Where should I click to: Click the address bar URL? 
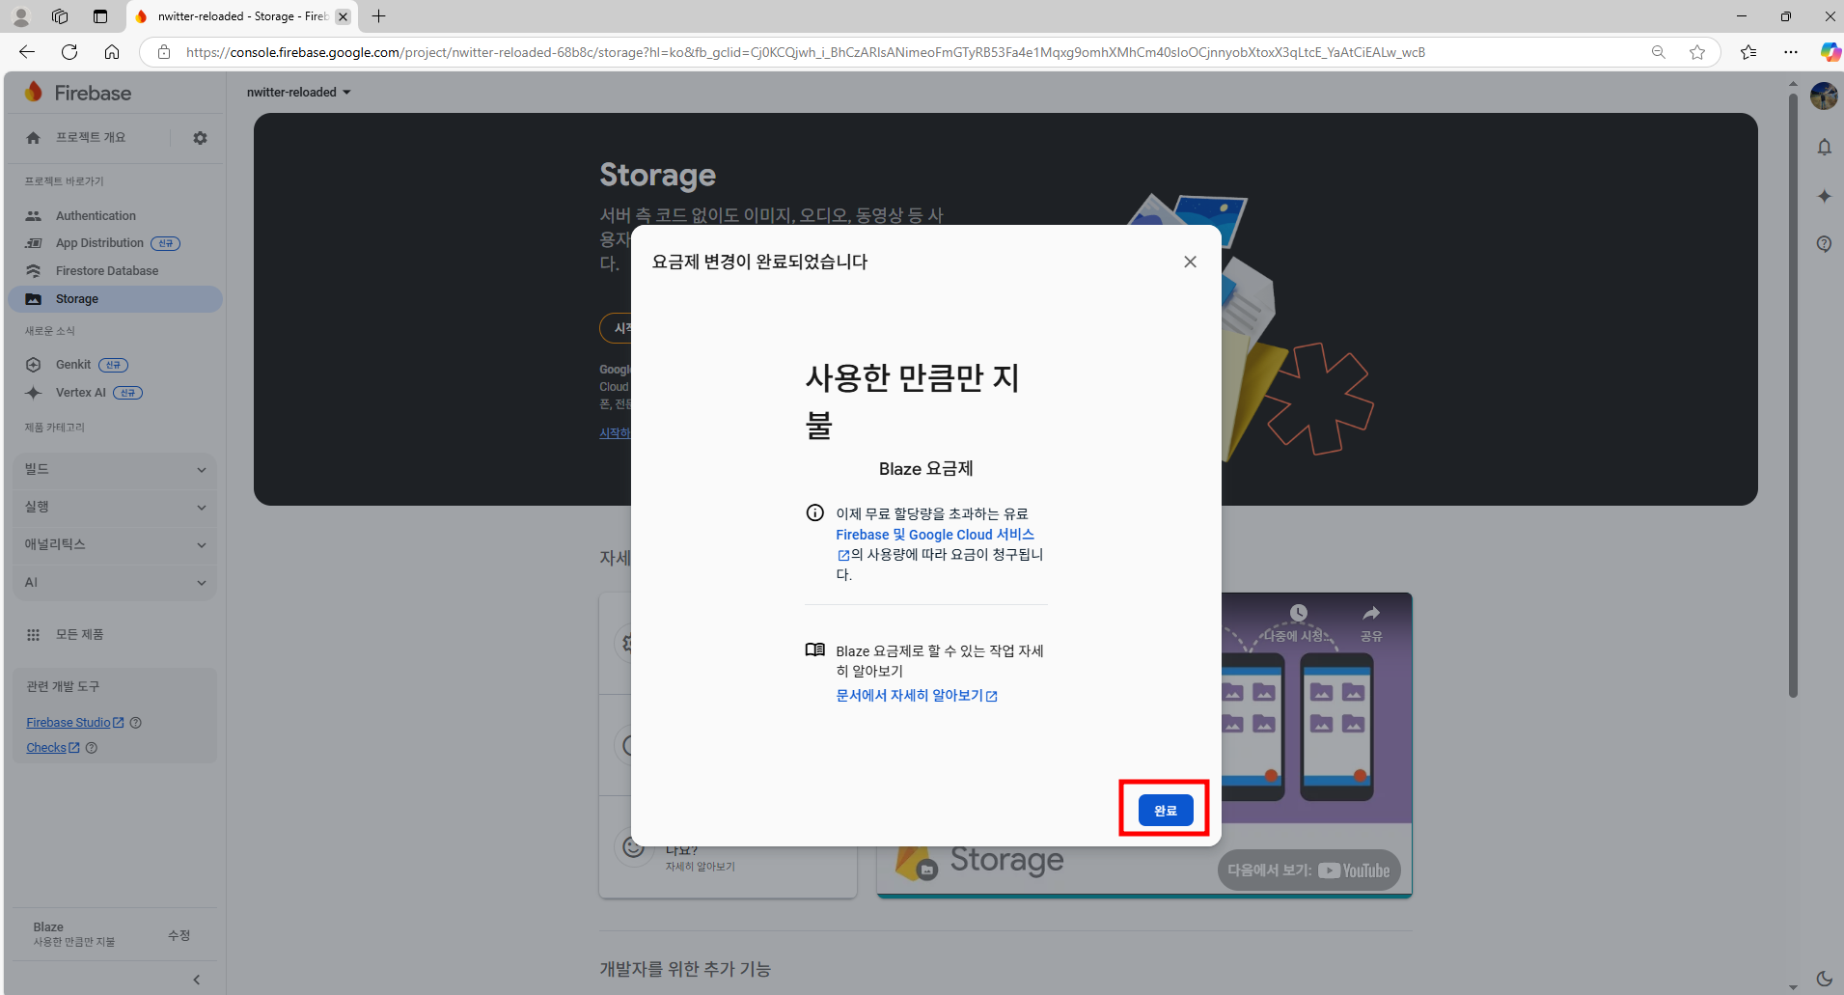point(805,52)
